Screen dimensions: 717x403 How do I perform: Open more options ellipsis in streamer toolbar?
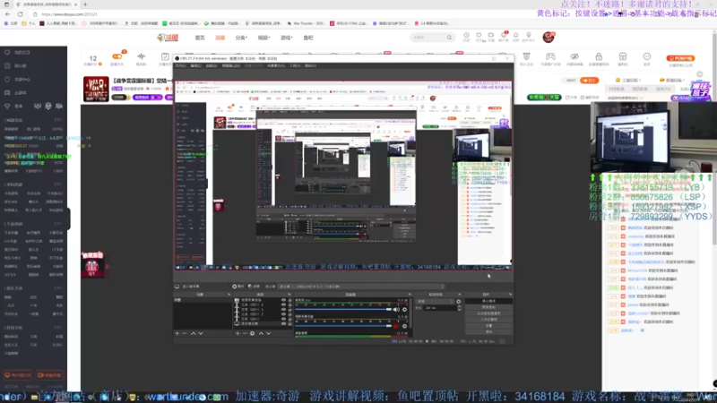(646, 58)
